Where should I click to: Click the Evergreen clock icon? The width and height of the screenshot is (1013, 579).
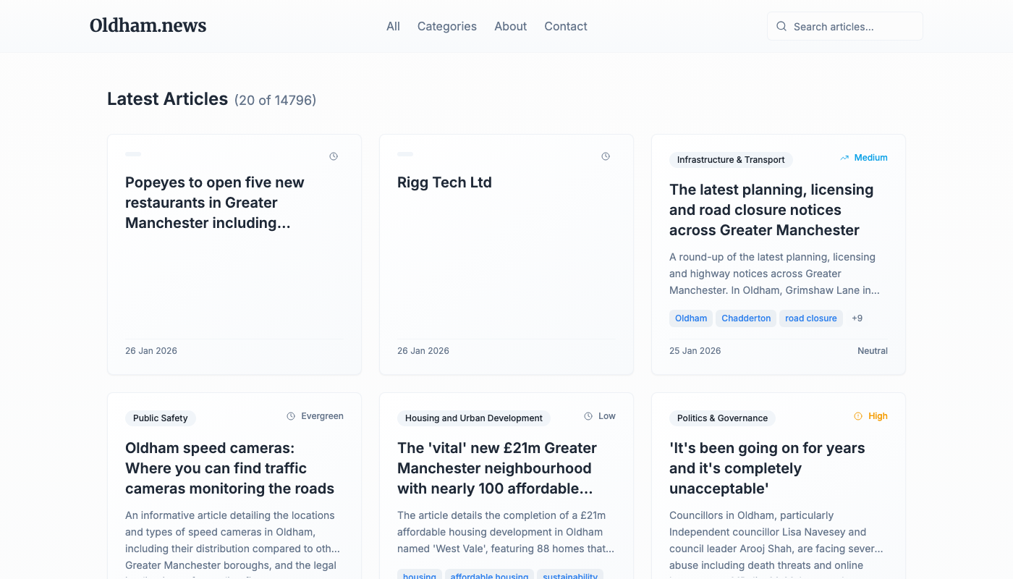(x=291, y=416)
